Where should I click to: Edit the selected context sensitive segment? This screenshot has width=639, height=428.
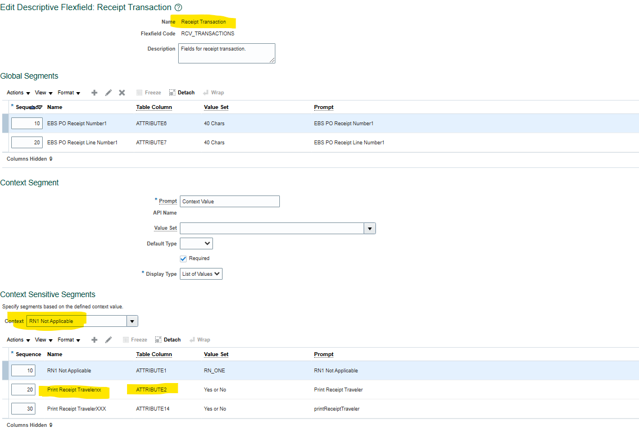pyautogui.click(x=108, y=340)
